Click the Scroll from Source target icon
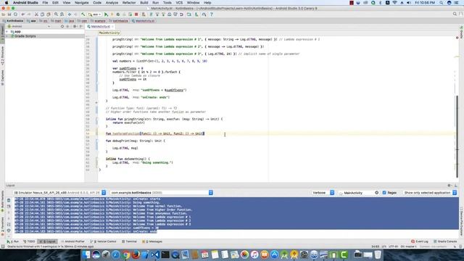This screenshot has height=261, width=464. 62,26
